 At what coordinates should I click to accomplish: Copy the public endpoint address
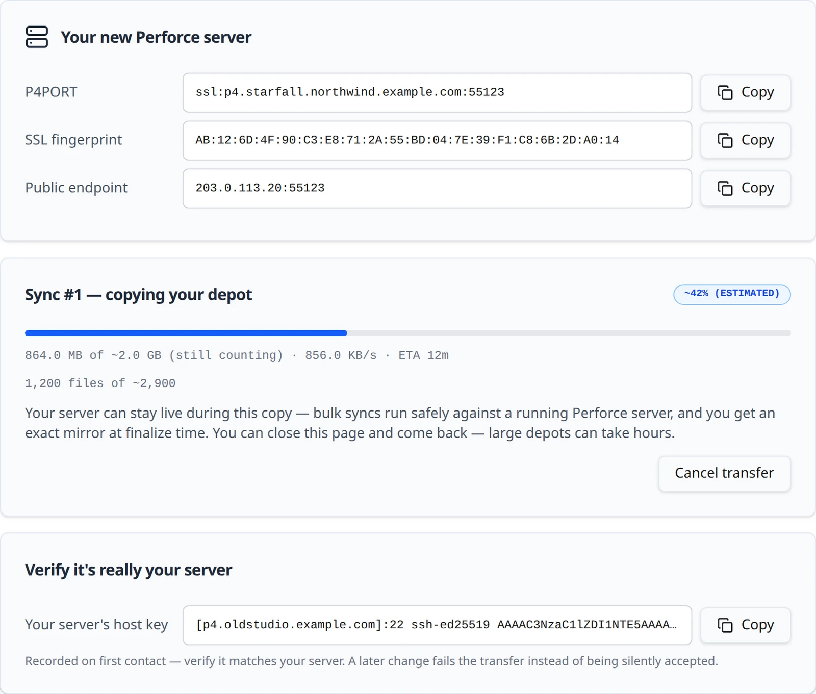[x=745, y=188]
